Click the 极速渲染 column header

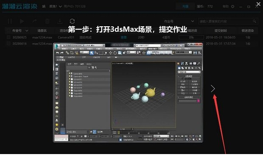pyautogui.click(x=248, y=30)
